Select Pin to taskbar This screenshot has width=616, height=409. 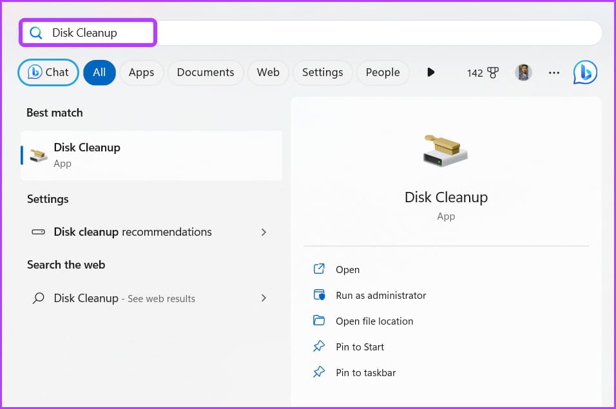(366, 372)
